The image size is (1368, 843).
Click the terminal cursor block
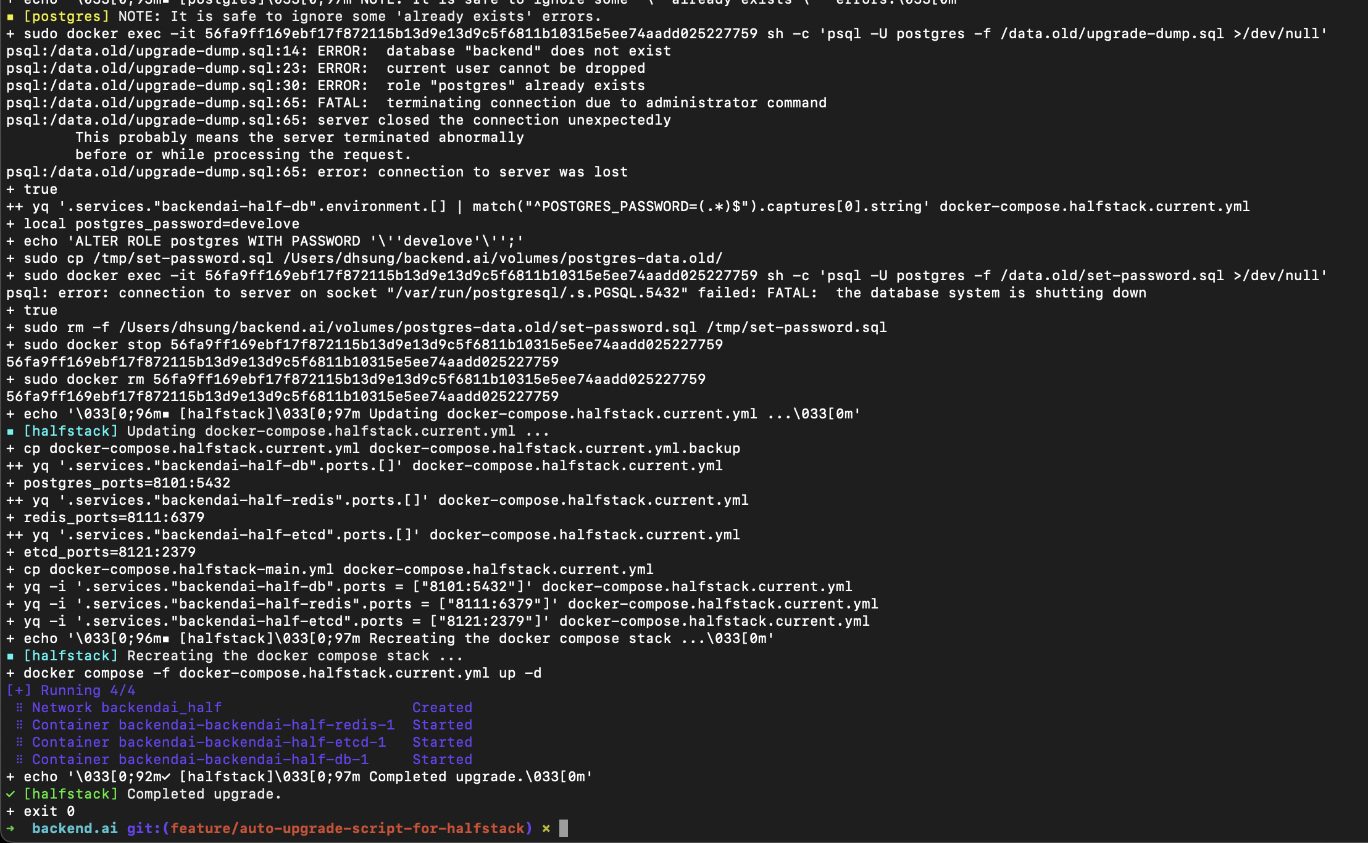pyautogui.click(x=563, y=829)
